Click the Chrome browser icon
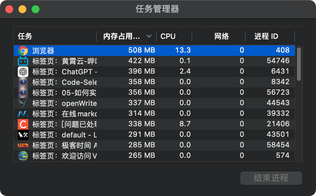316x196 pixels. point(23,50)
